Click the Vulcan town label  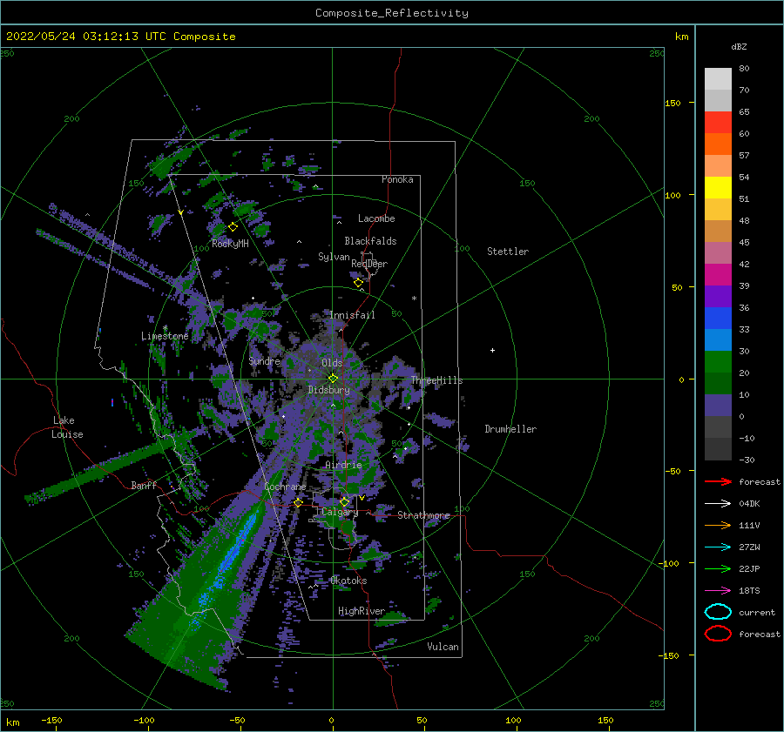coord(443,647)
